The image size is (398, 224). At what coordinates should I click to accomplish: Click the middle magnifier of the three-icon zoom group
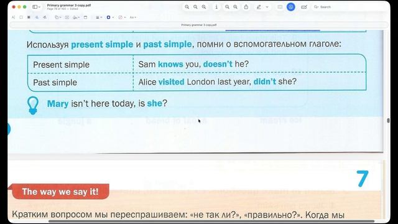[x=195, y=7]
